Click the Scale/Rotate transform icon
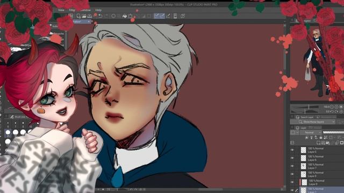This screenshot has width=344, height=193. 130,16
